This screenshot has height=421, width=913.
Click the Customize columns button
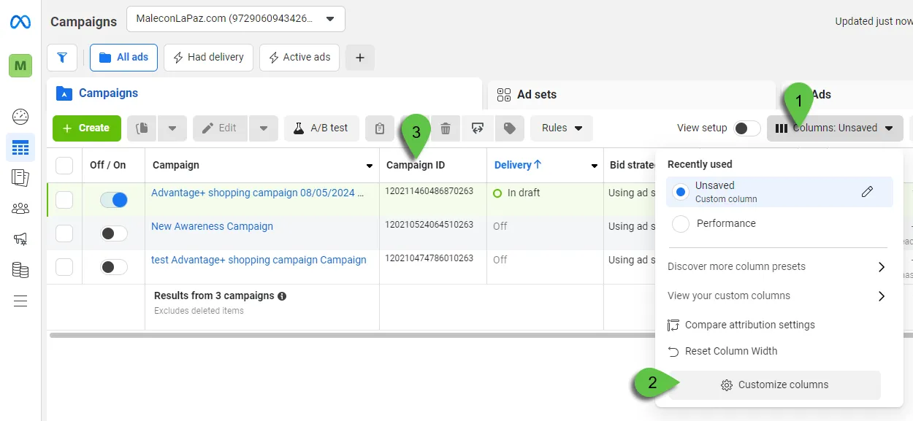774,385
